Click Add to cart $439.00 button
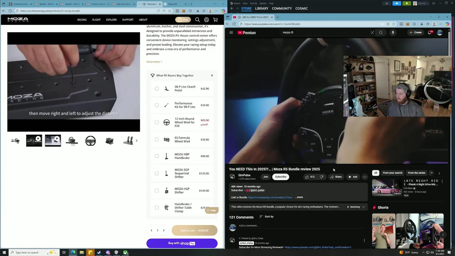 click(194, 230)
